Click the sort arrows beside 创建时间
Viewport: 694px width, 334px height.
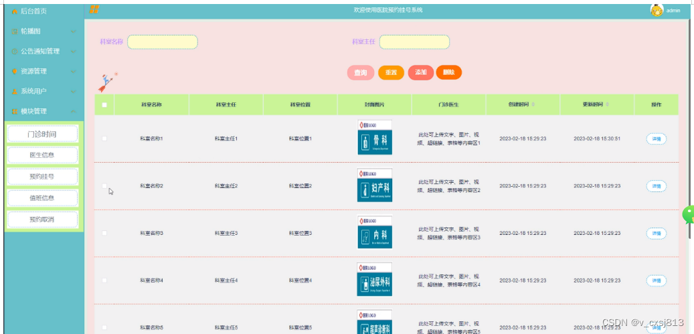click(533, 105)
